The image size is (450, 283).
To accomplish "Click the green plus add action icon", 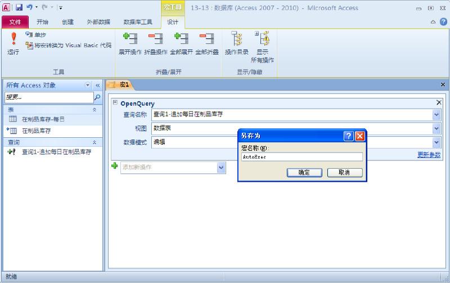I will [x=115, y=165].
